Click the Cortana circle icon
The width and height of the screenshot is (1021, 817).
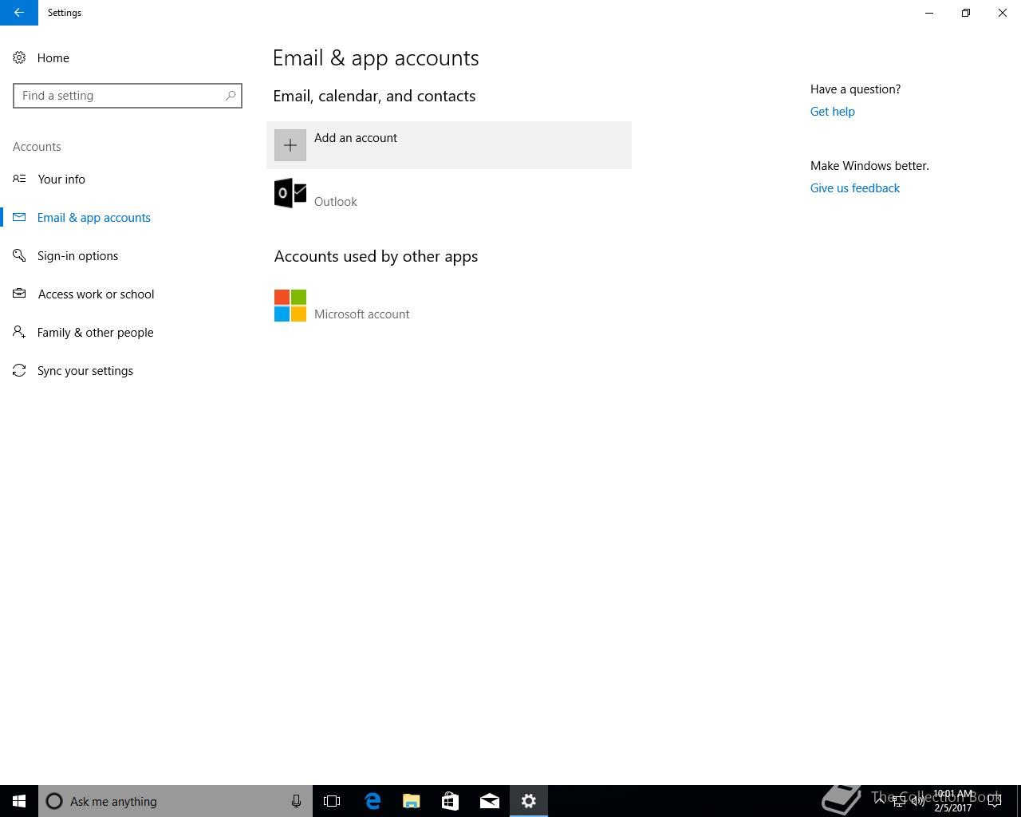(54, 801)
